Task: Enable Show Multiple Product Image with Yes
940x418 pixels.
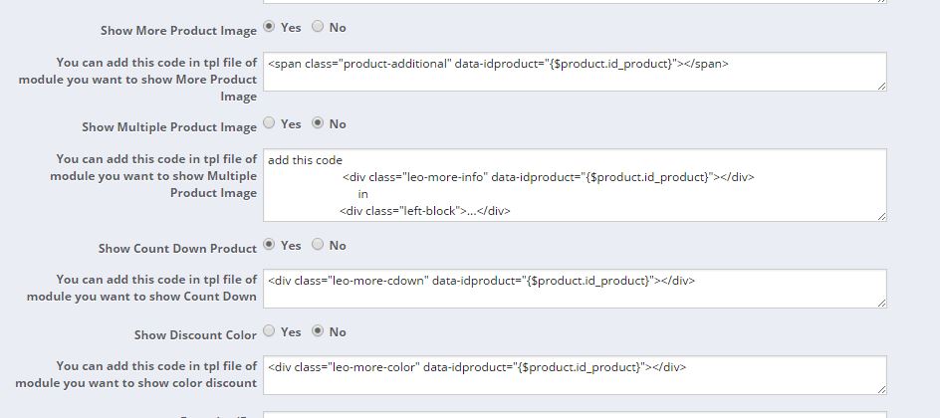Action: (x=270, y=123)
